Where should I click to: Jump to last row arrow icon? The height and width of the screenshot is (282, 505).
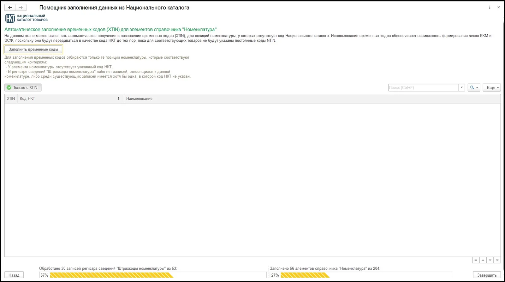click(x=497, y=260)
